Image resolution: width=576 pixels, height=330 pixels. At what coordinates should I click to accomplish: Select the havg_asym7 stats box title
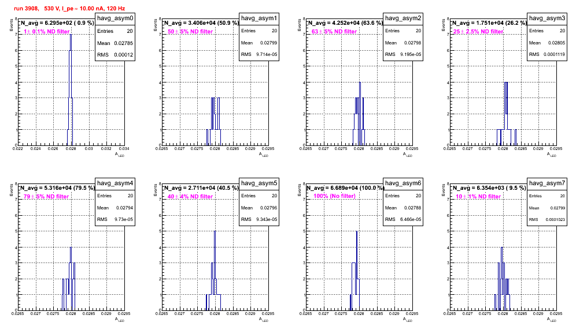[x=547, y=183]
